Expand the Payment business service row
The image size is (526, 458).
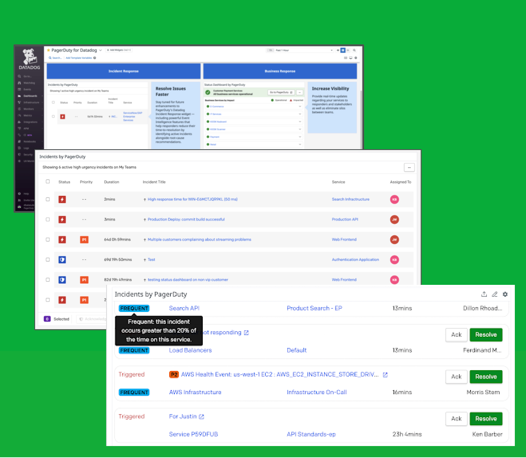pos(300,137)
